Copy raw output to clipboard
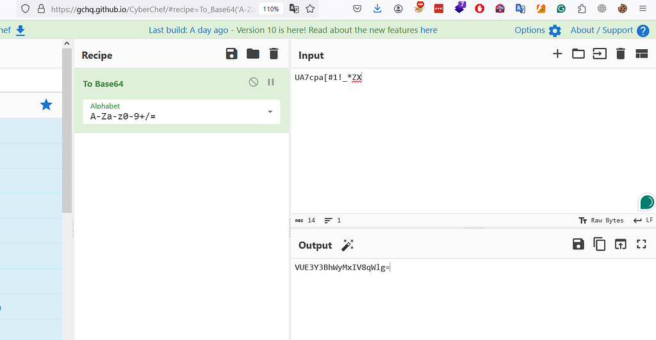The height and width of the screenshot is (340, 656). click(599, 244)
